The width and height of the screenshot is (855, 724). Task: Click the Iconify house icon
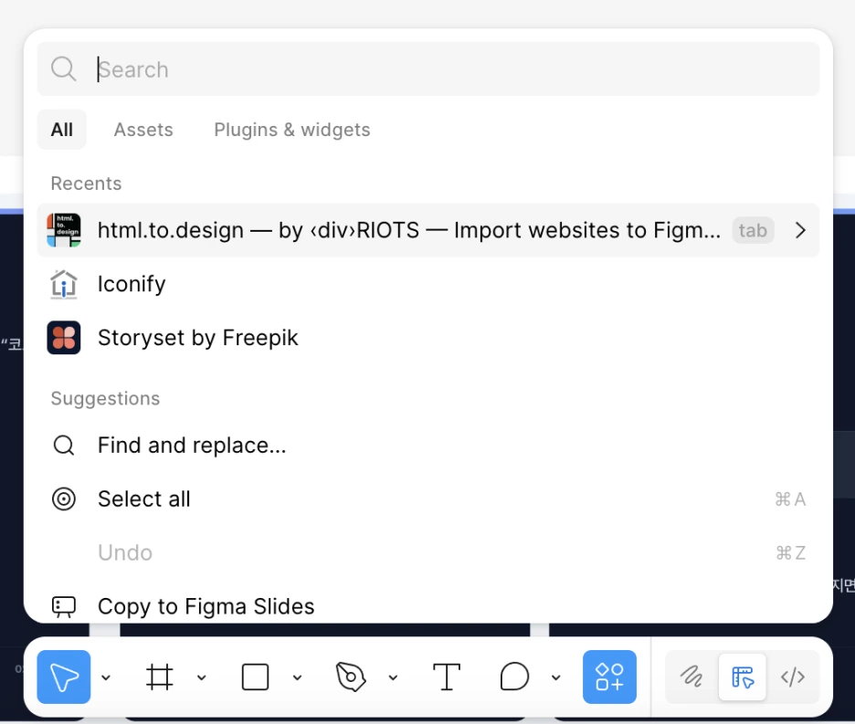pos(64,284)
